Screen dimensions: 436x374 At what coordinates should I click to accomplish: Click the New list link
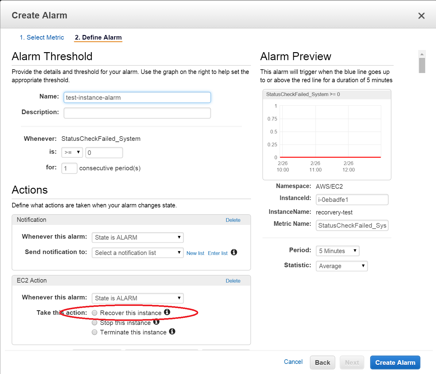click(x=195, y=253)
